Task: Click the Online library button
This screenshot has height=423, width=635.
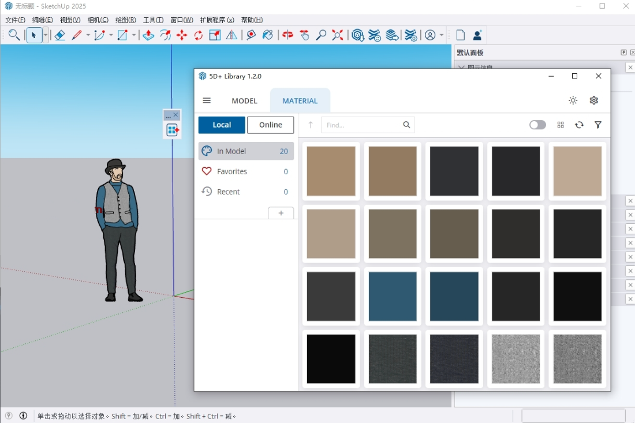Action: [x=270, y=125]
